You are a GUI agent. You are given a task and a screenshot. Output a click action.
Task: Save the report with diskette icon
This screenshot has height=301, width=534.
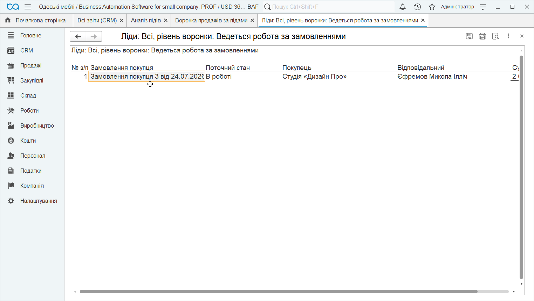pos(470,36)
